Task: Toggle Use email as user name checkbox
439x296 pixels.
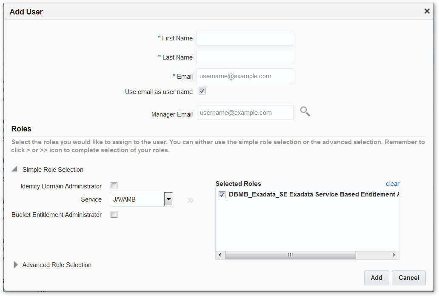Action: pos(202,91)
